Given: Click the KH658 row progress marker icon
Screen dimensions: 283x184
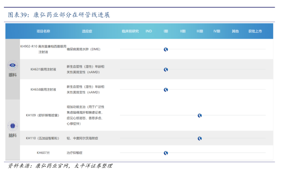Looking at the screenshot, I should [166, 90].
